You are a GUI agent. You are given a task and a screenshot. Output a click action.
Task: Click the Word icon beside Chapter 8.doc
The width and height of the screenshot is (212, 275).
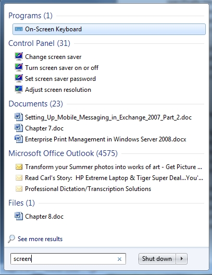pyautogui.click(x=19, y=216)
